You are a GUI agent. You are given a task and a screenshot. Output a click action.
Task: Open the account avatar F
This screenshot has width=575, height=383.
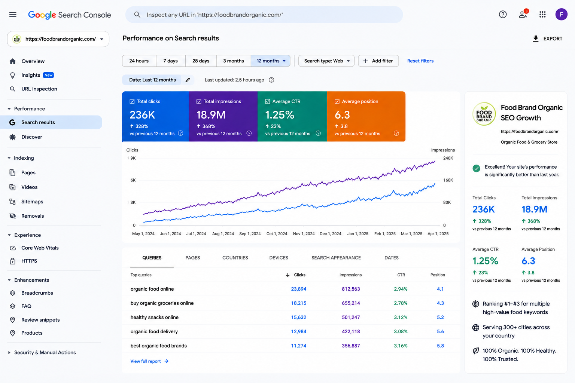(x=561, y=15)
